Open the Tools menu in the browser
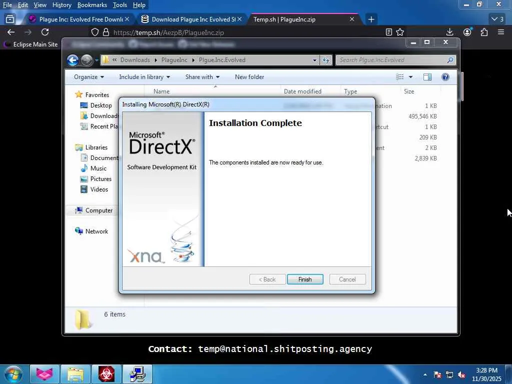The width and height of the screenshot is (512, 384). click(x=120, y=5)
